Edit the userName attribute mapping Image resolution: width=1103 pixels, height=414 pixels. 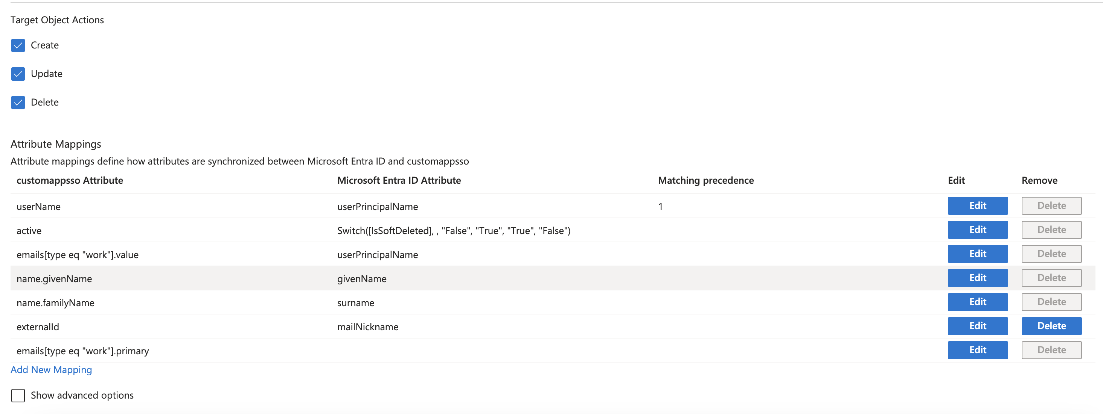(978, 205)
